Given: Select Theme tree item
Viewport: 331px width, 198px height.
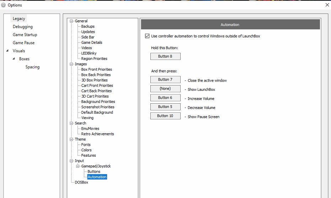Looking at the screenshot, I should click(80, 139).
